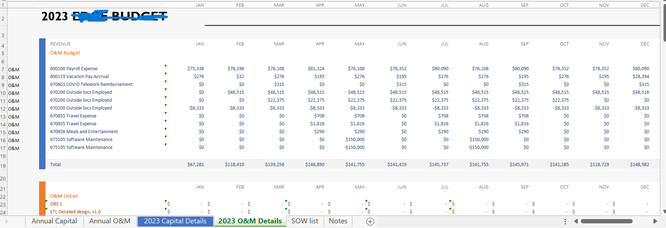
Task: Select the O&M Budget heading cell
Action: pos(65,53)
